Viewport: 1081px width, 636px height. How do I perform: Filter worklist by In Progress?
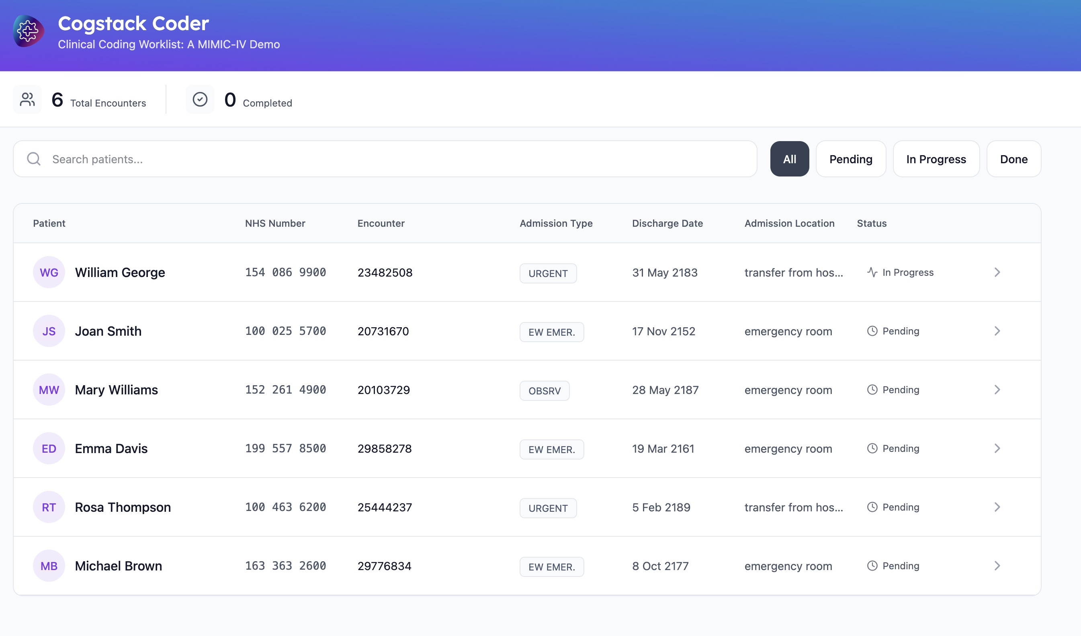tap(936, 159)
